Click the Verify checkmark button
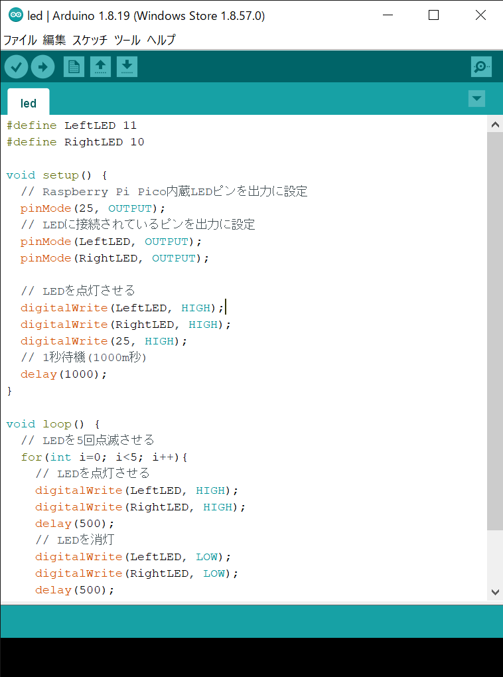This screenshot has width=503, height=677. click(17, 67)
